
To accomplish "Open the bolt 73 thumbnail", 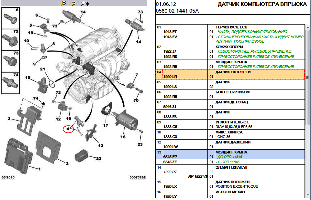I will click(x=10, y=61).
